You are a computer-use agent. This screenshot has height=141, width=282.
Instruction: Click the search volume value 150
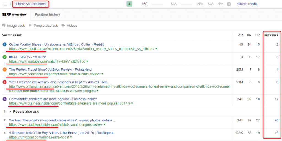pyautogui.click(x=145, y=4)
